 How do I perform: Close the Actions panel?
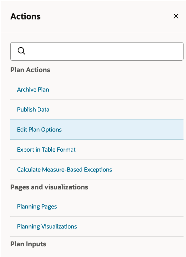pyautogui.click(x=176, y=16)
